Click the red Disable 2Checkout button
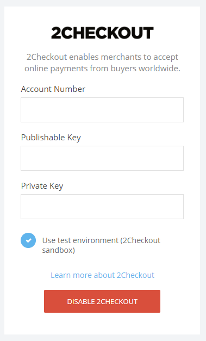The image size is (206, 341). point(102,301)
